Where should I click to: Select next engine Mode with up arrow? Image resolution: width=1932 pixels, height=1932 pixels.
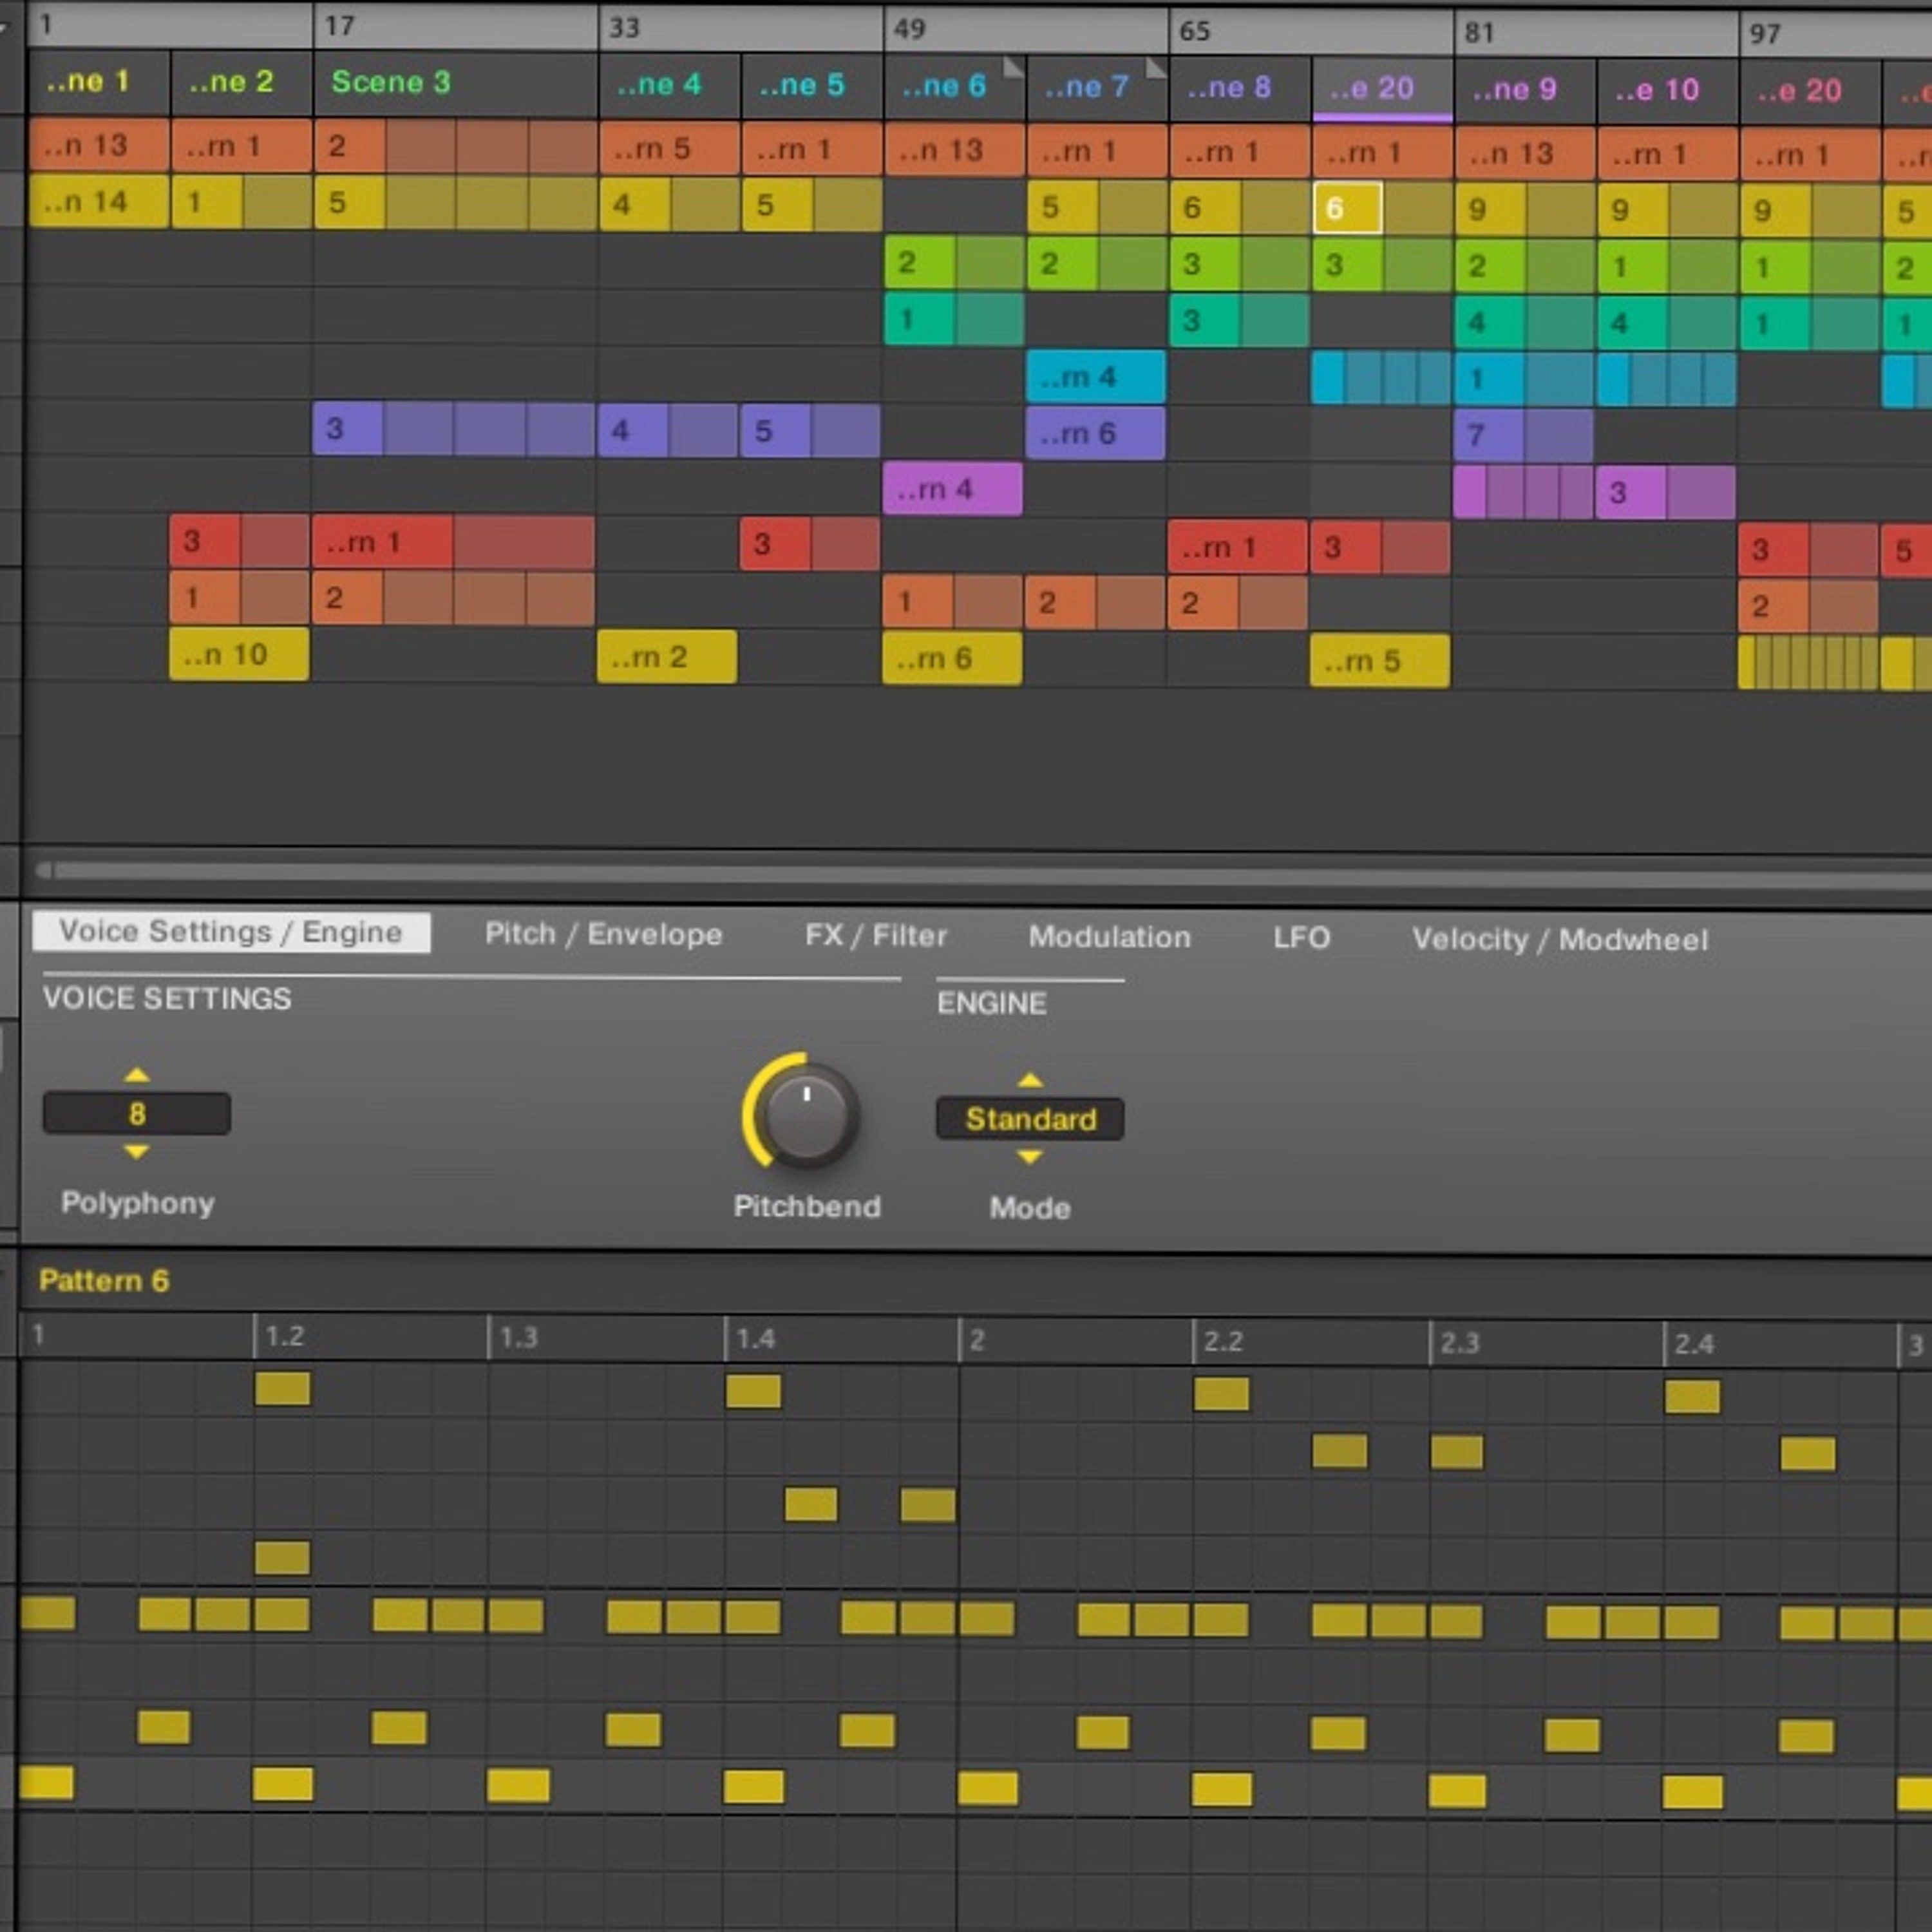pyautogui.click(x=1030, y=1080)
